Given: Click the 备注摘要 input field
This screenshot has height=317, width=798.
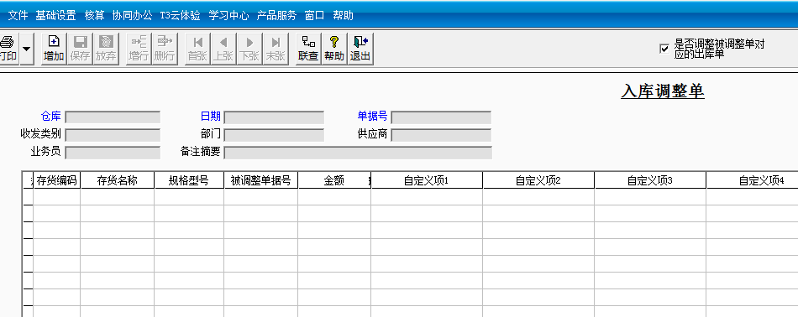Looking at the screenshot, I should click(358, 153).
